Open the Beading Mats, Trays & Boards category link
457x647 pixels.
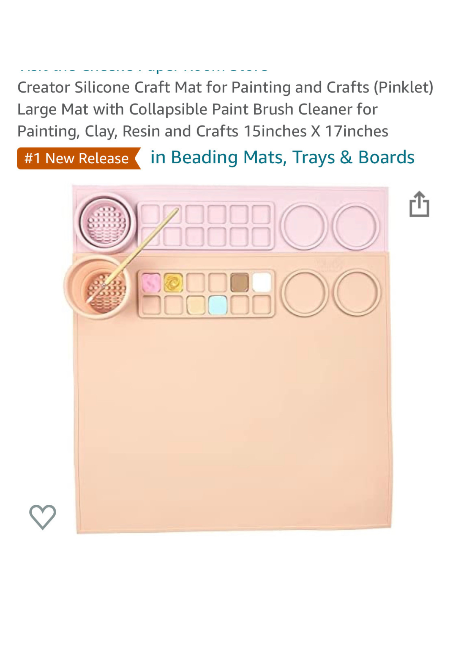(x=282, y=158)
